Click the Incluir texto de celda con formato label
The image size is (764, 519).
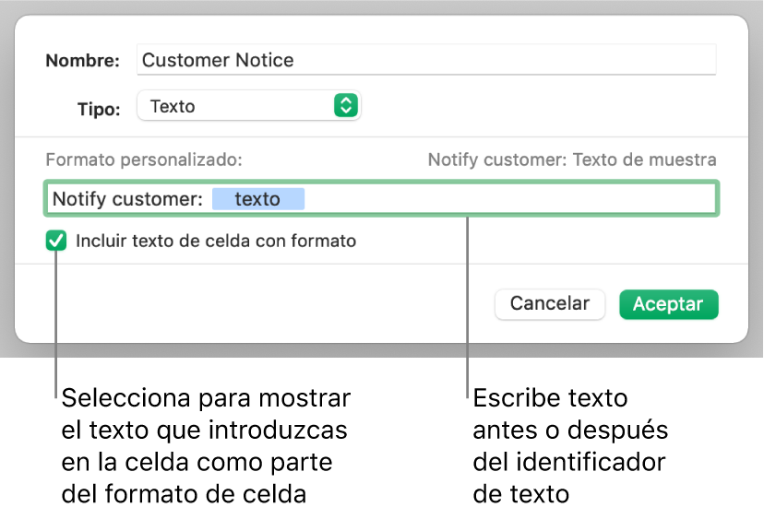pyautogui.click(x=216, y=242)
